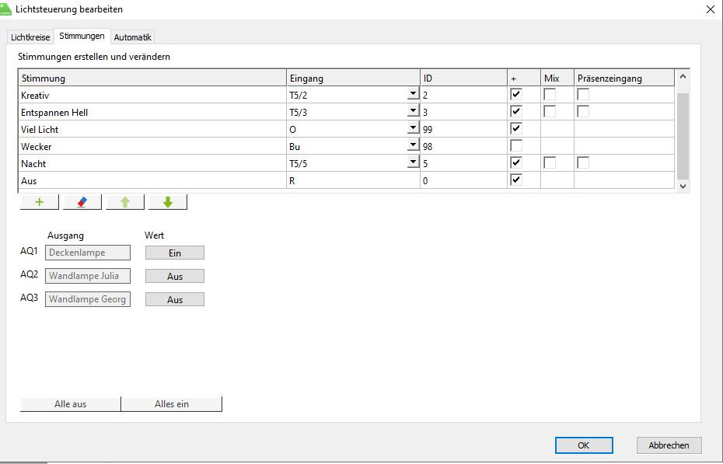
Task: Toggle the + checkbox for Kreativ
Action: pos(515,94)
